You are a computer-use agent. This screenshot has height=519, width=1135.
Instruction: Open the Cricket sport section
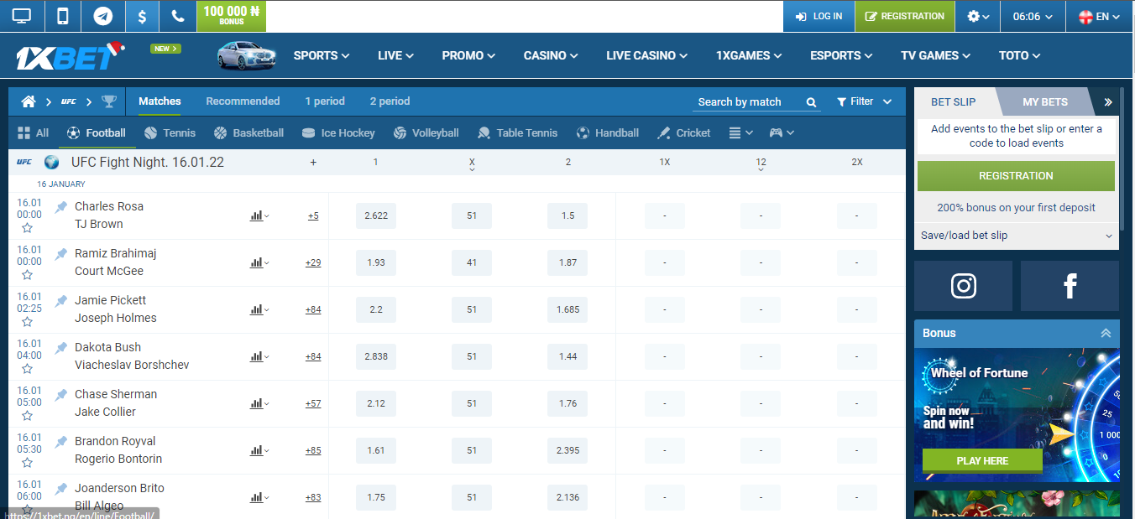pos(683,132)
